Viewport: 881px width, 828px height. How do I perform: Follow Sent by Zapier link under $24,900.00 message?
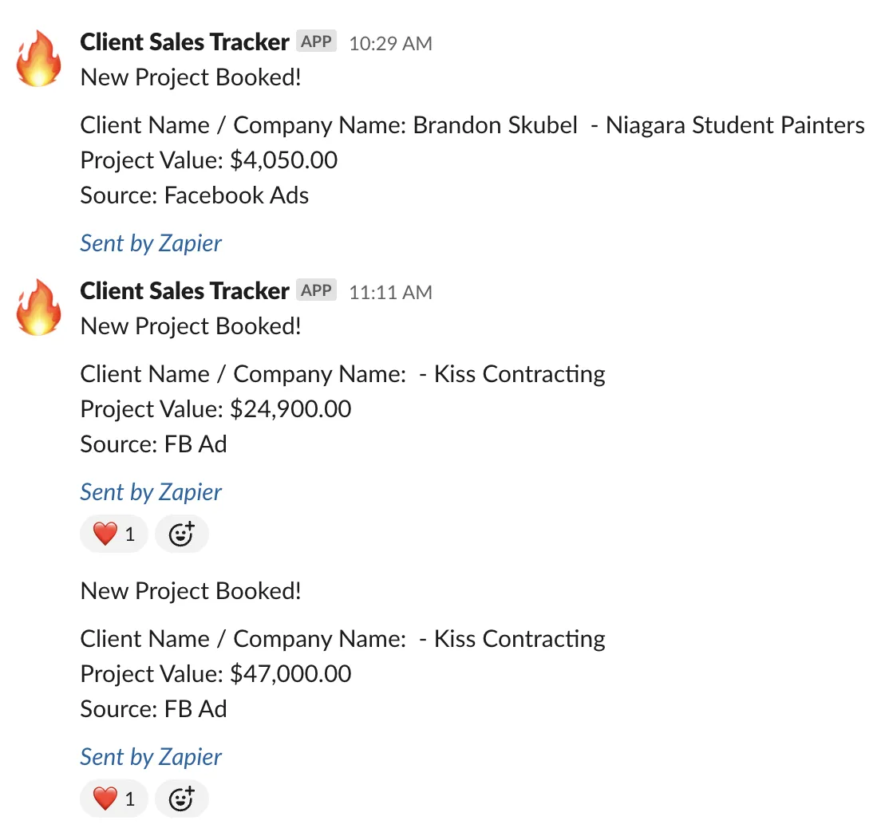(x=151, y=493)
